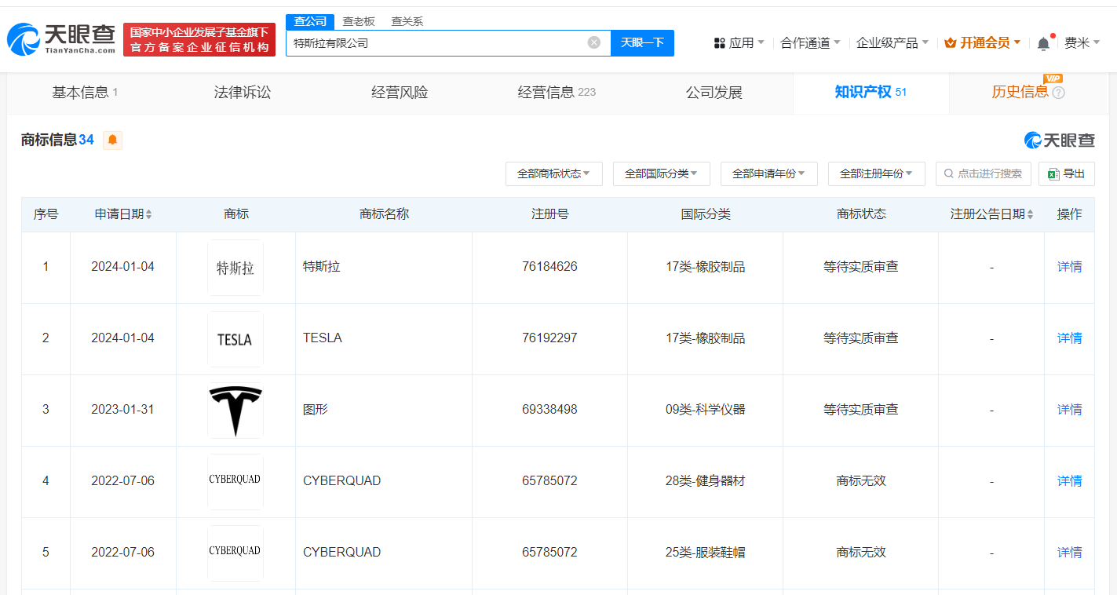
Task: Export trademark list with 导出 button
Action: (x=1066, y=173)
